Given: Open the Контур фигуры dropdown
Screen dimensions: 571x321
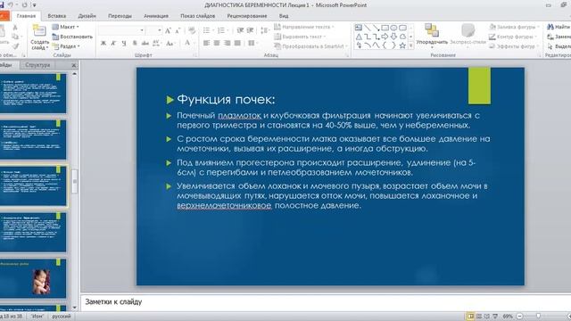Looking at the screenshot, I should (513, 37).
